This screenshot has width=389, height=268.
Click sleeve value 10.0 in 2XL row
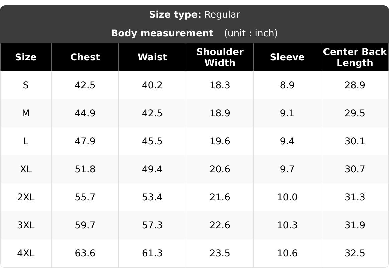(x=287, y=197)
